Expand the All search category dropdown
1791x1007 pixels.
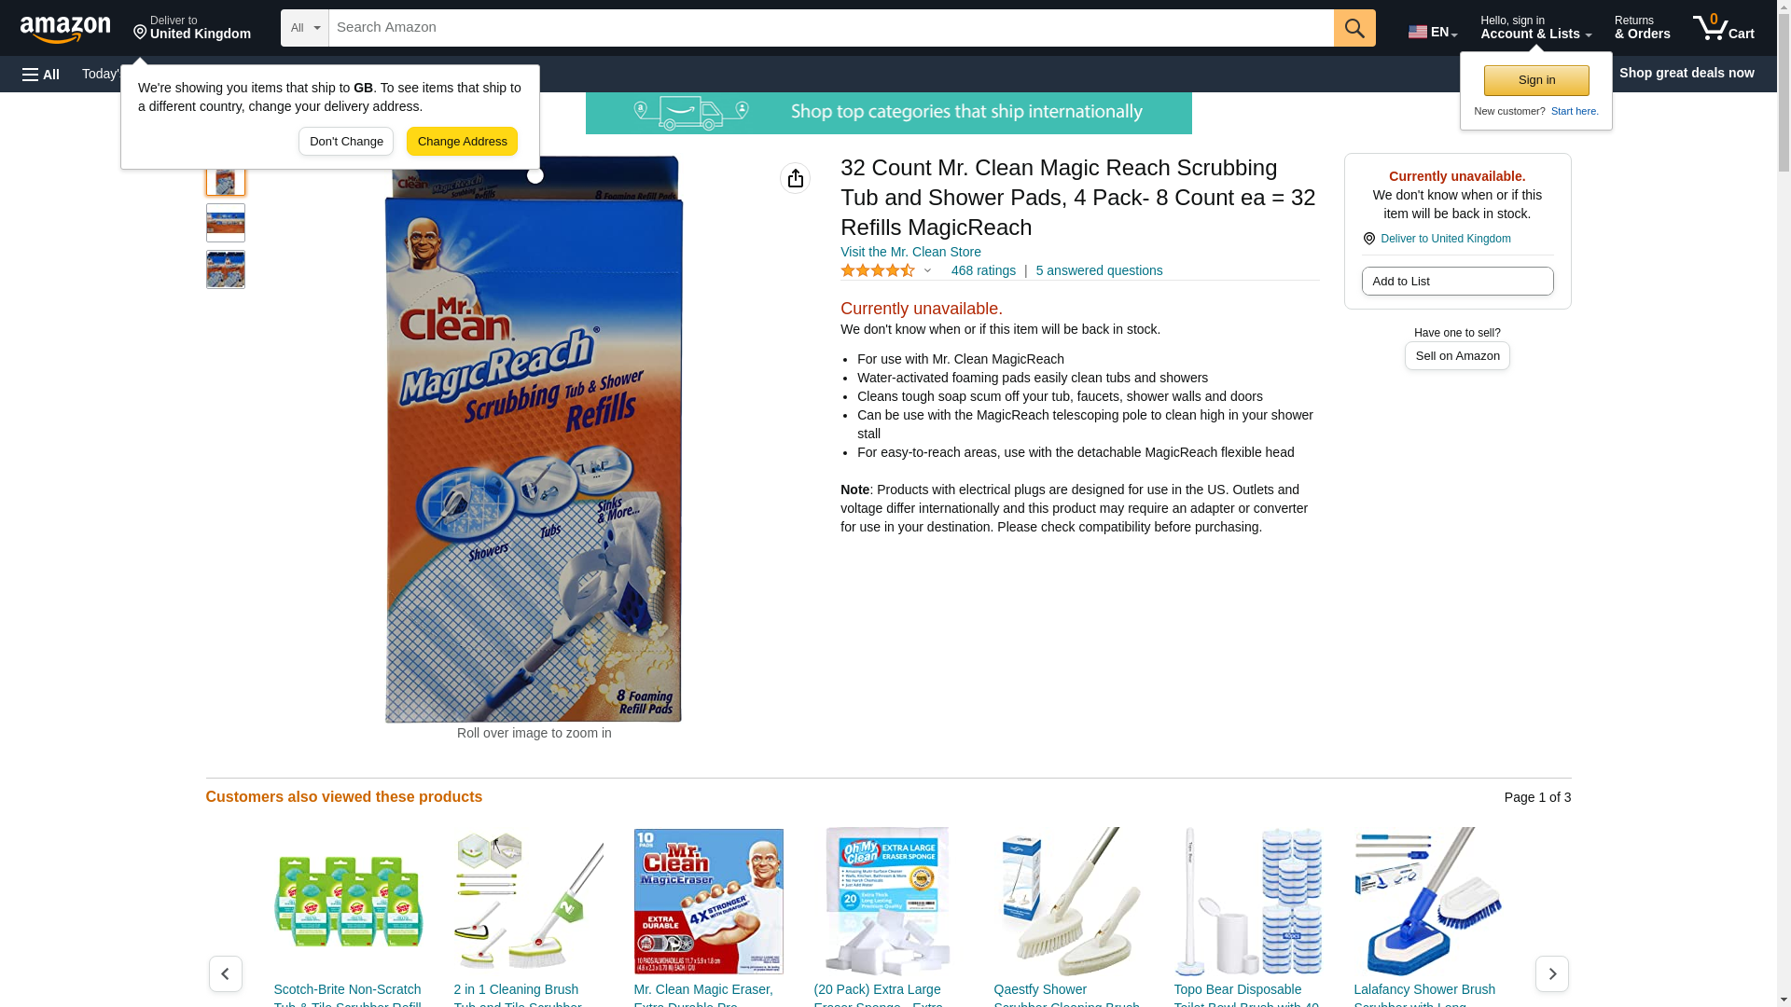305,28
